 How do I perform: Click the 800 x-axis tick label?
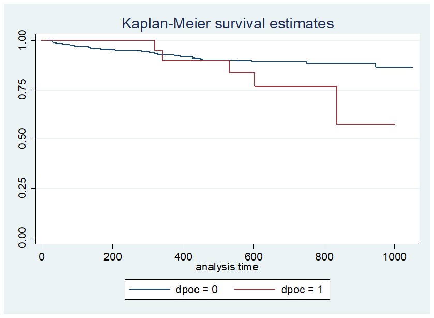(x=323, y=257)
